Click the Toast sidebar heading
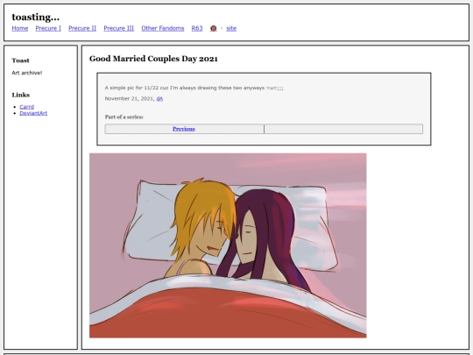Image resolution: width=473 pixels, height=355 pixels. (20, 60)
